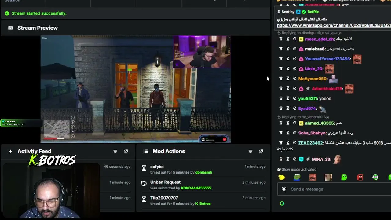Open moderator K_Botros profile link

203,204
